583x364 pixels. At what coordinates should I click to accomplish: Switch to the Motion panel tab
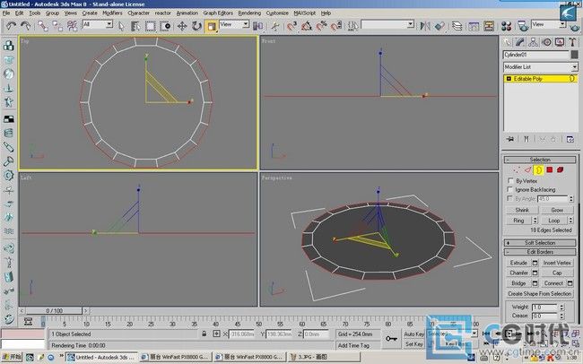[546, 42]
